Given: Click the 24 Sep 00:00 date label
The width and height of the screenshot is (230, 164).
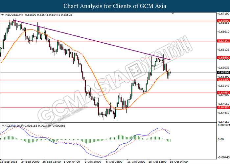Looking at the screenshot, I should (x=30, y=162).
